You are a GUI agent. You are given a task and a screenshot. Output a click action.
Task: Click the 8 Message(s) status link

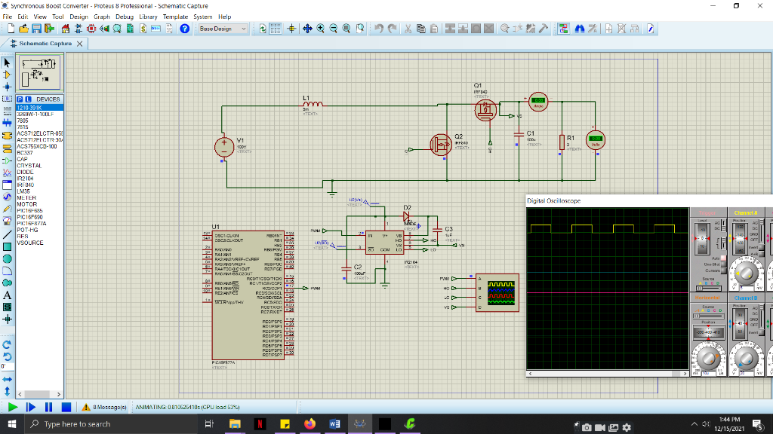click(109, 407)
